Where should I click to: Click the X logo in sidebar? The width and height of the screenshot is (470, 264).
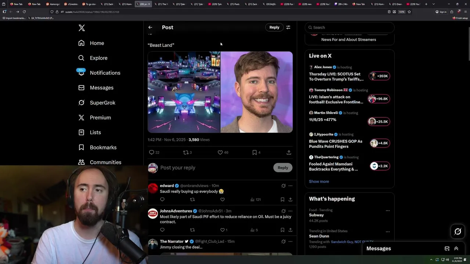(82, 28)
